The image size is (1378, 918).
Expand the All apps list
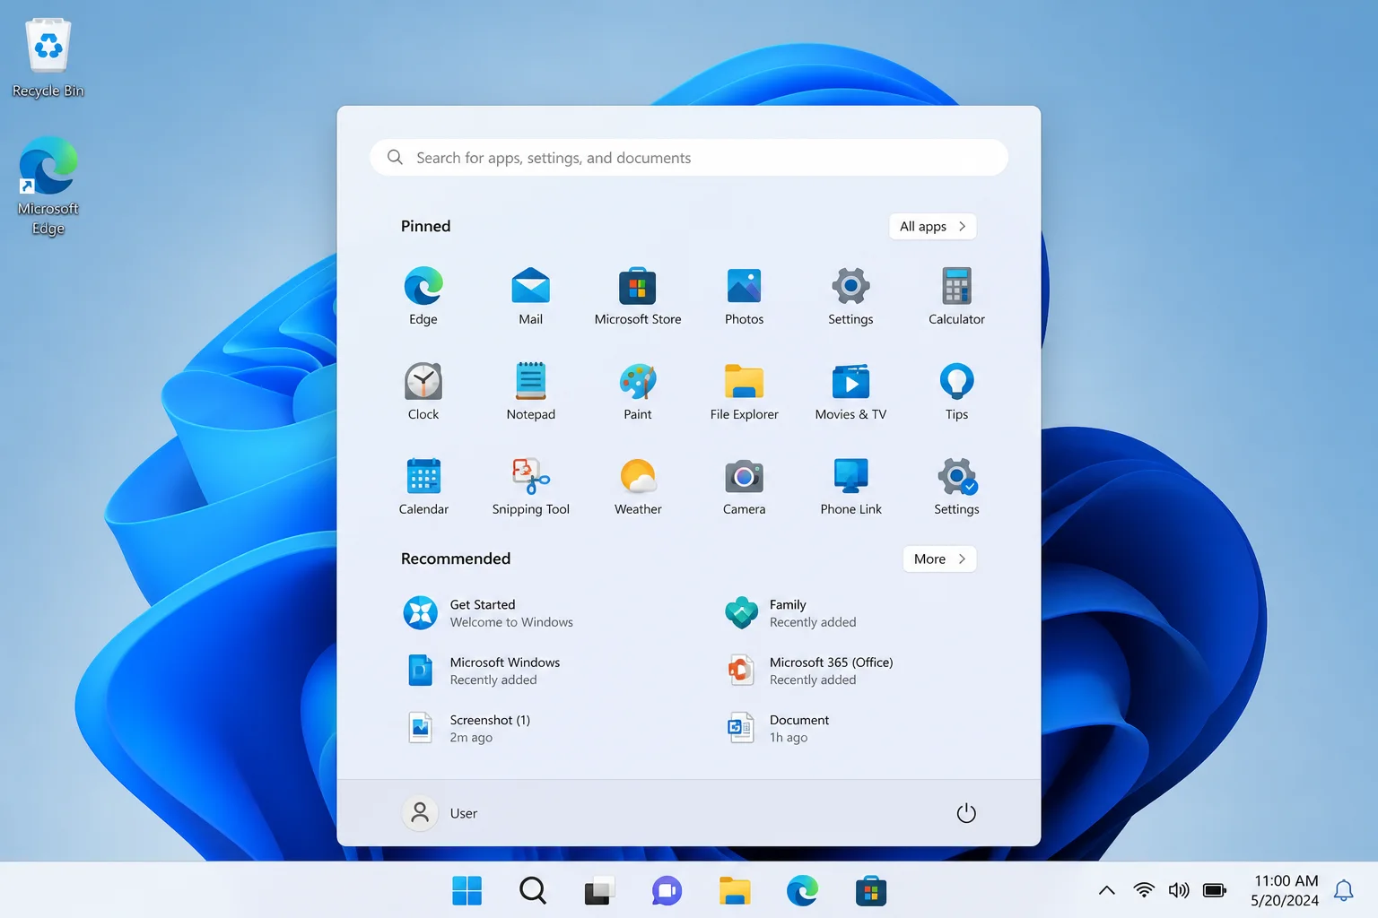[x=932, y=226]
